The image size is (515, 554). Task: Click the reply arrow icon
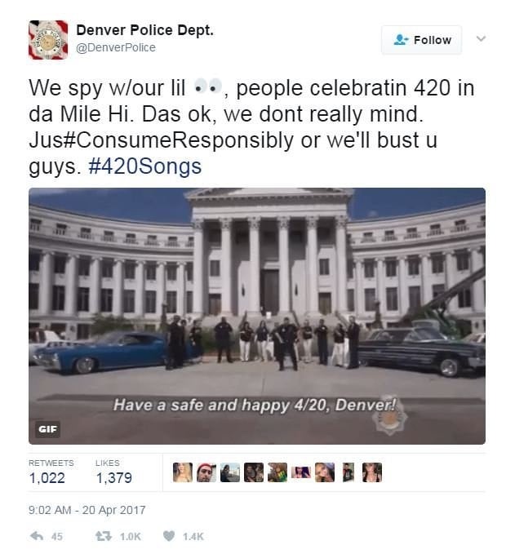37,536
